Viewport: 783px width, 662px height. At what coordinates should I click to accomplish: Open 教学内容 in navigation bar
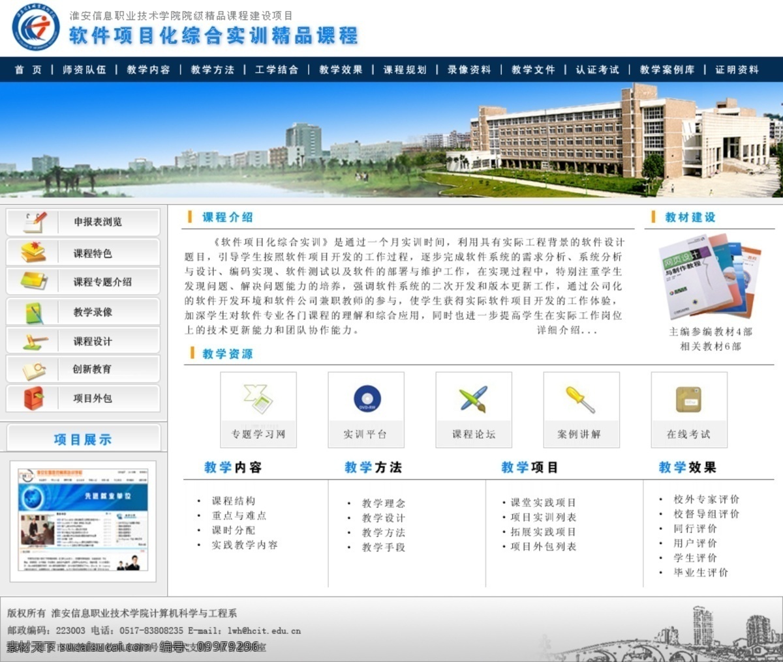(148, 70)
